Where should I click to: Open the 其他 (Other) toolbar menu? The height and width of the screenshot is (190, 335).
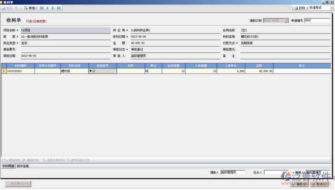click(x=31, y=8)
